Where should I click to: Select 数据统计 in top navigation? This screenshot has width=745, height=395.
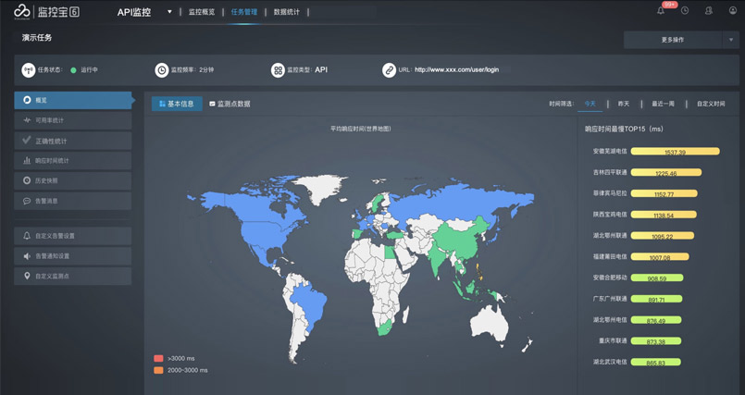point(287,12)
